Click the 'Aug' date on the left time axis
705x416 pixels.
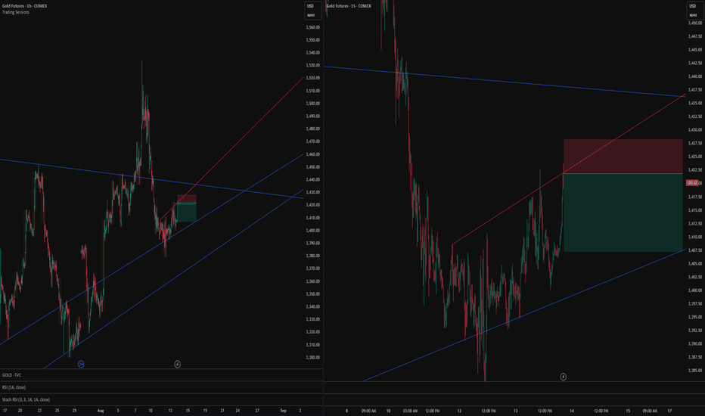pyautogui.click(x=101, y=411)
